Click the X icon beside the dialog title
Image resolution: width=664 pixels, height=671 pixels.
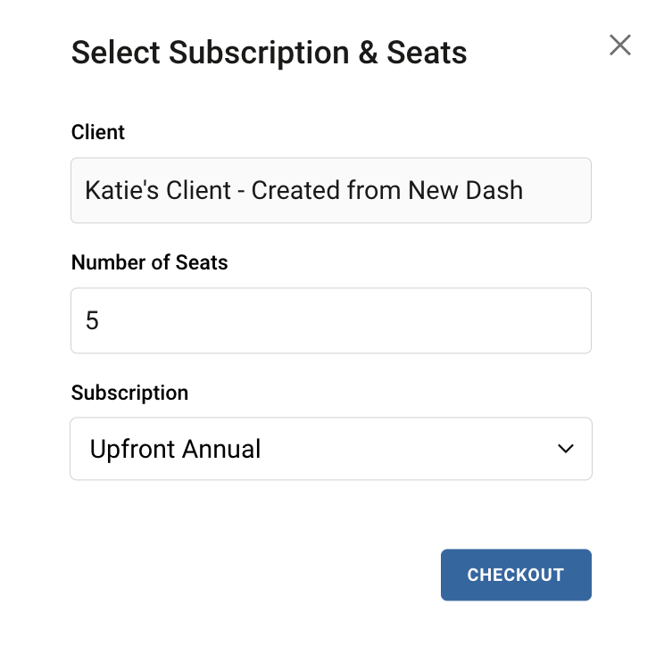click(620, 46)
